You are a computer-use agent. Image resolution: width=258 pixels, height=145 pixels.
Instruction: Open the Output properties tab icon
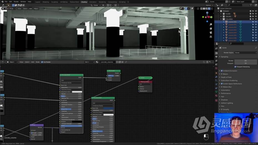click(216, 57)
